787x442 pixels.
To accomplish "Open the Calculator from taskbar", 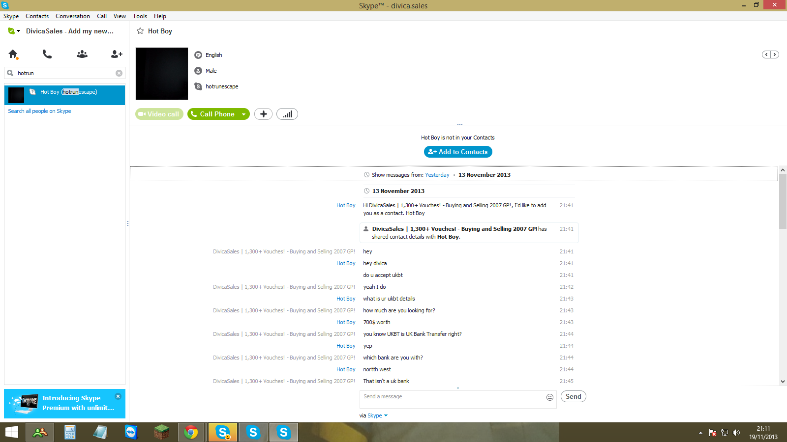I will point(70,432).
